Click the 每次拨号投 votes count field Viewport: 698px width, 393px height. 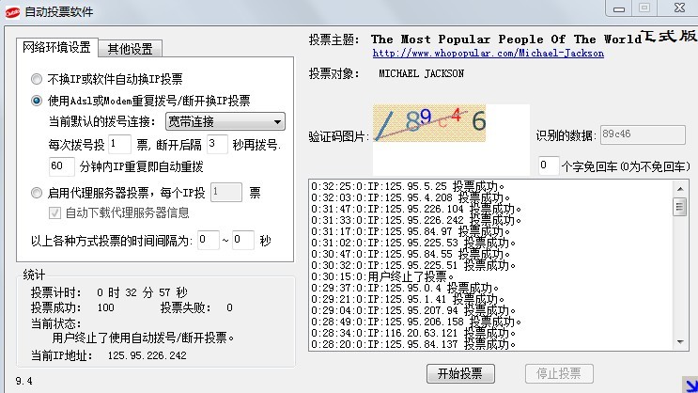(119, 144)
